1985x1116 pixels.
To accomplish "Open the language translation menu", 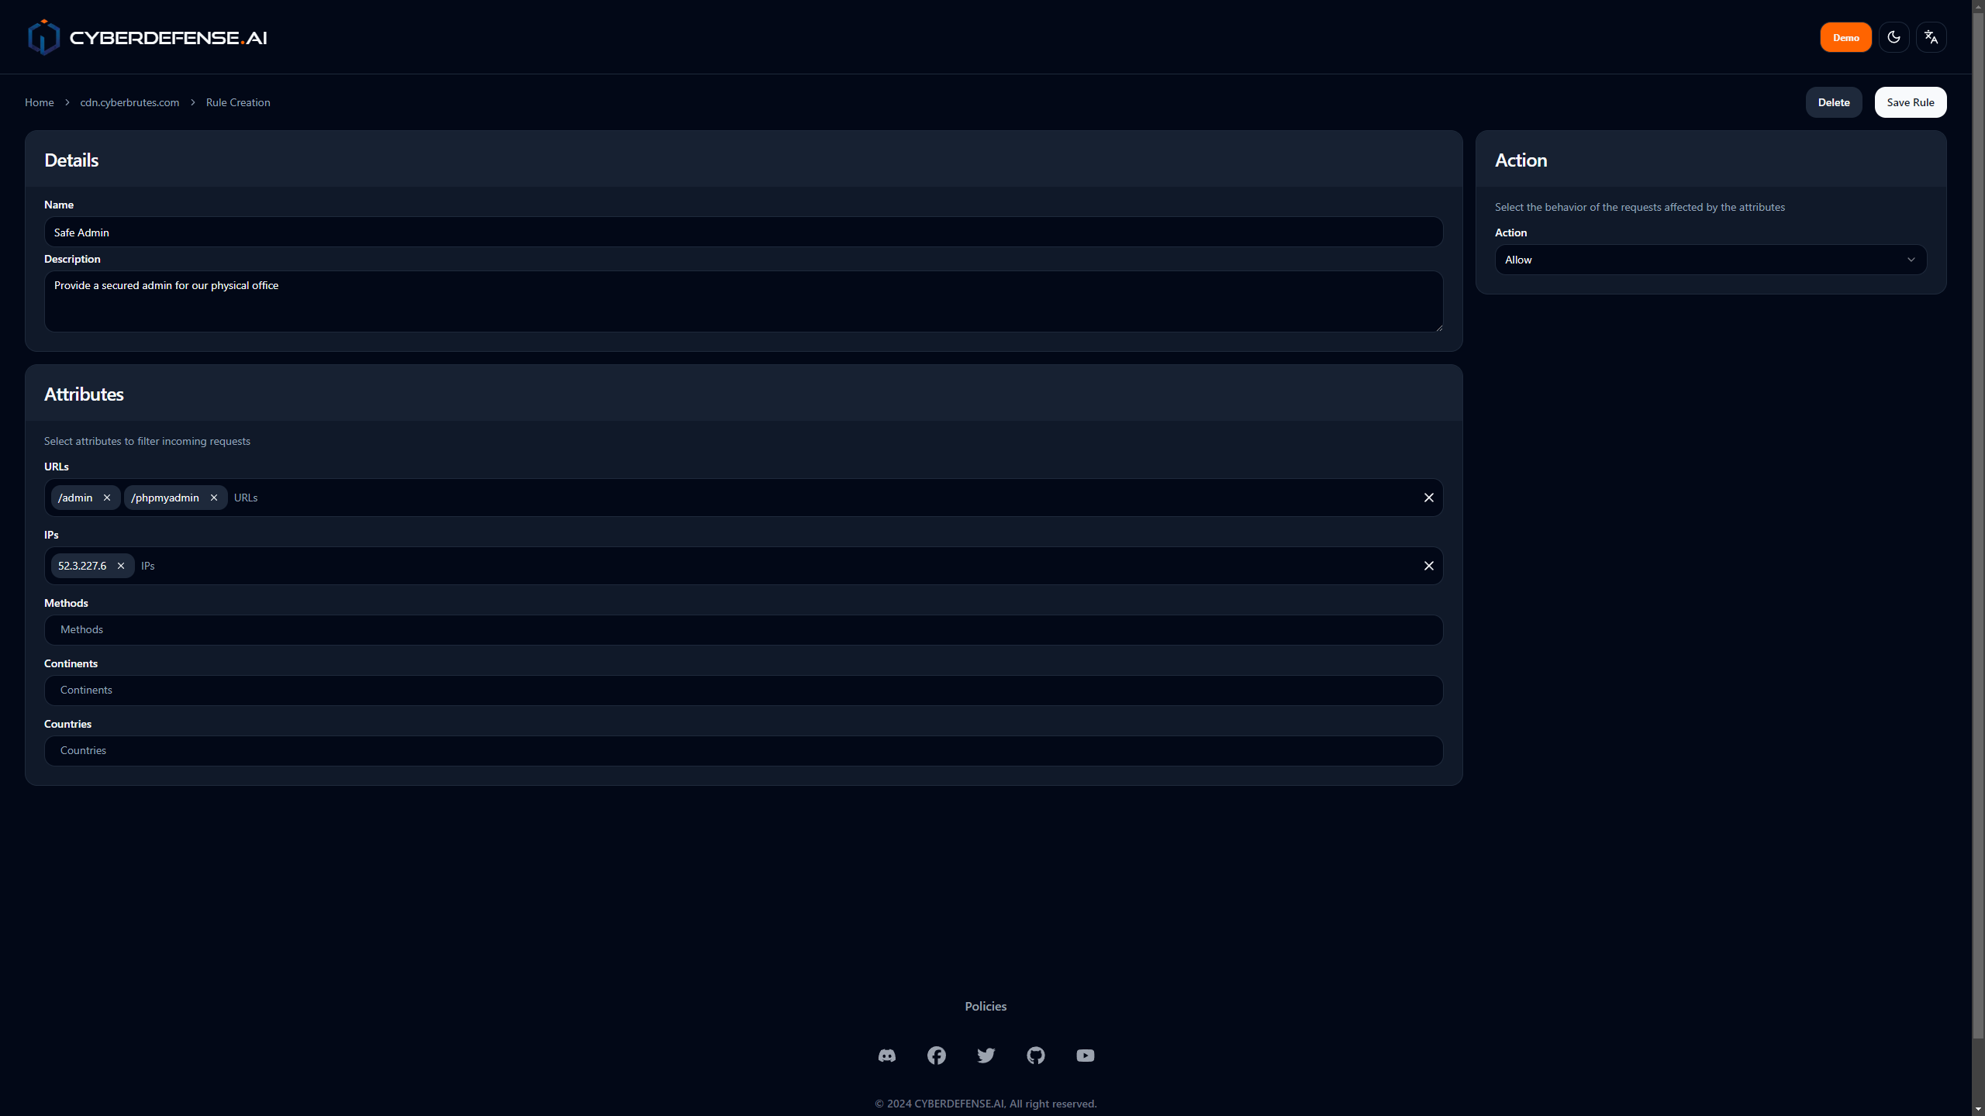I will 1931,37.
